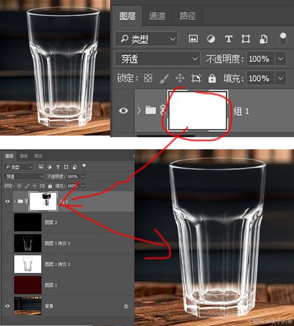Click the 不透明度 100% field in the enlarged panel

(x=260, y=59)
